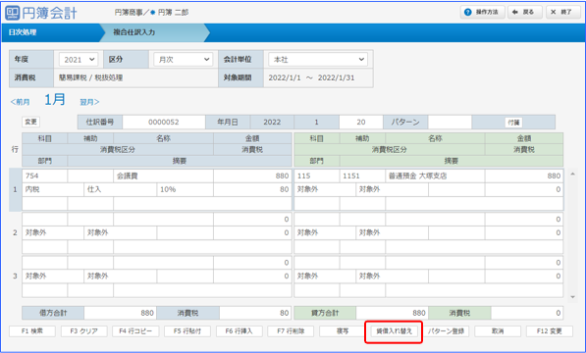Click F6 行挿入 button
The width and height of the screenshot is (586, 353).
240,331
